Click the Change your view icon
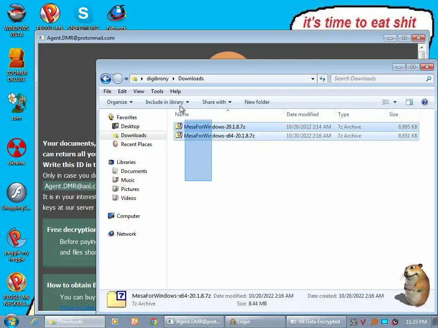Screen dimensions: 438x328 pos(386,102)
